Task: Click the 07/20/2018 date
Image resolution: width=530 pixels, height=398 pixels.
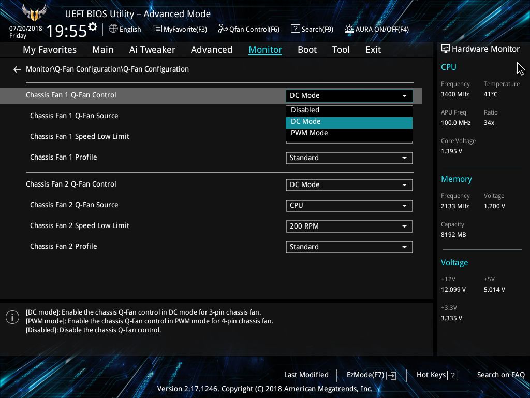Action: tap(26, 29)
